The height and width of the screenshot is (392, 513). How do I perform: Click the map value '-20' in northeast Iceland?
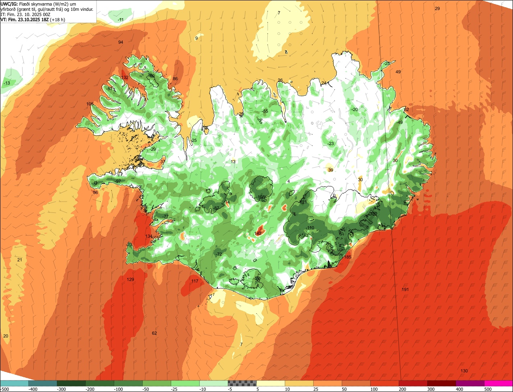(x=355, y=109)
